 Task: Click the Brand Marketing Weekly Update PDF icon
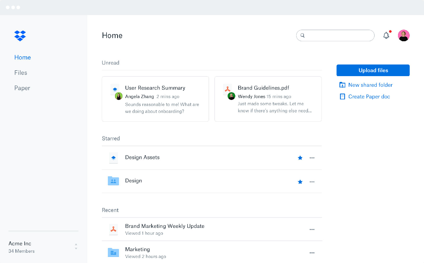[x=113, y=229]
